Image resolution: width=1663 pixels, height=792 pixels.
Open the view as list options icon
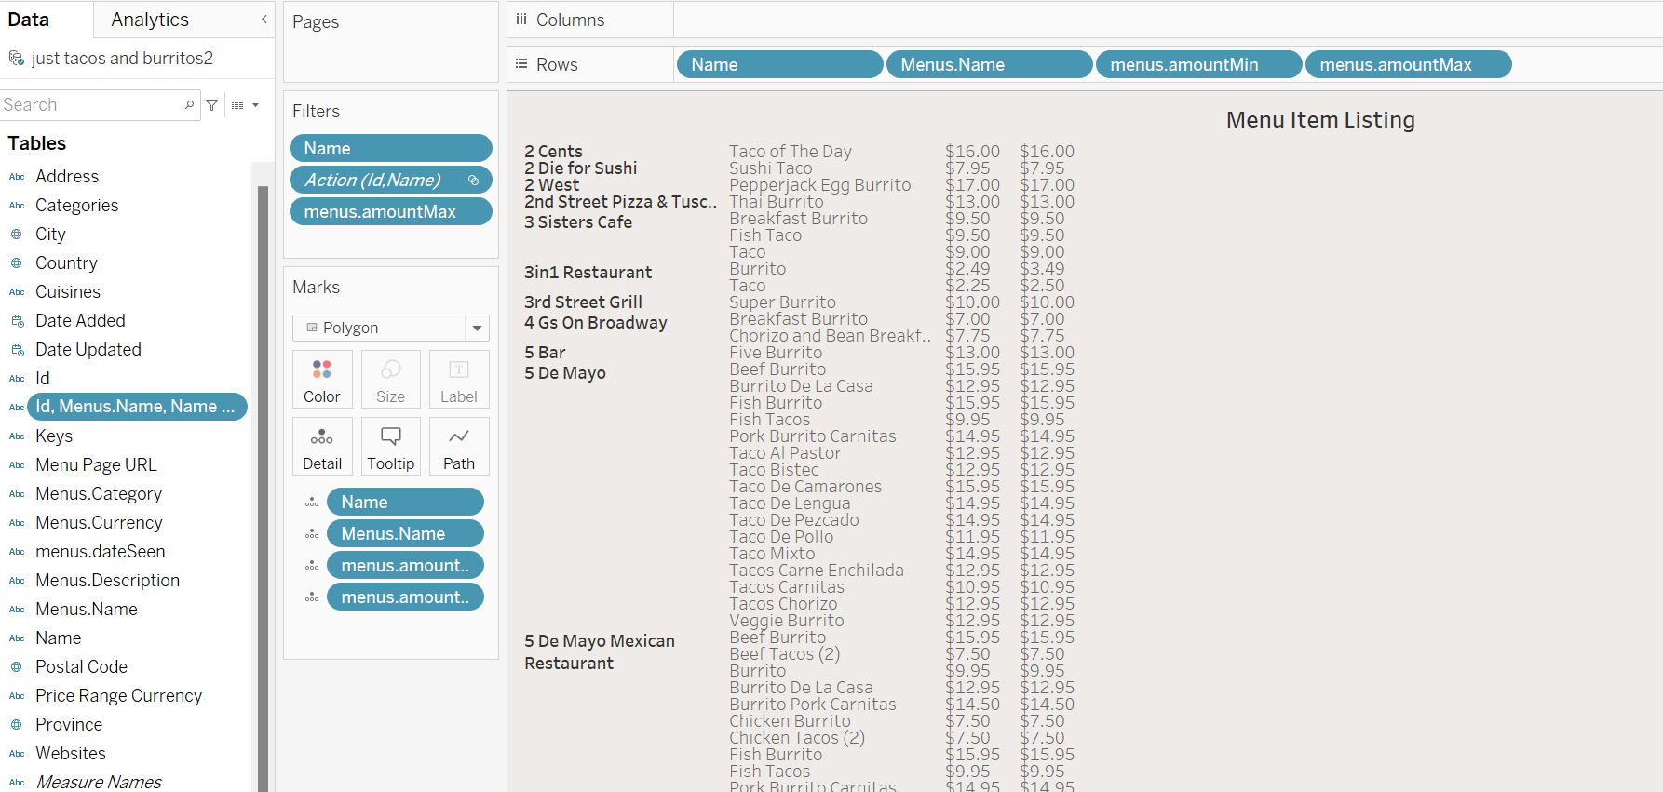[237, 105]
